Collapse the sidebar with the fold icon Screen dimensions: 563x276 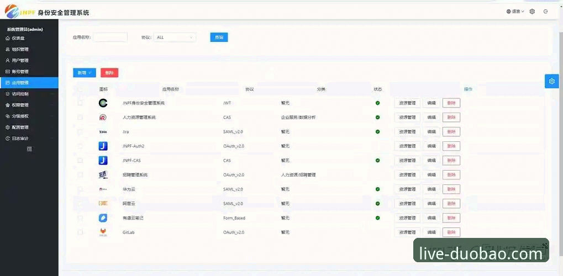29,149
